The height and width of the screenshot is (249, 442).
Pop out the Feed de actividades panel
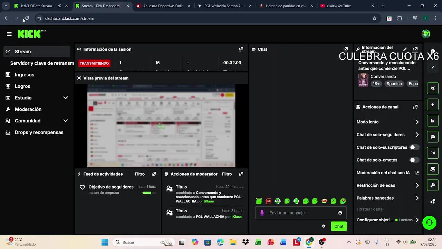coord(154,174)
